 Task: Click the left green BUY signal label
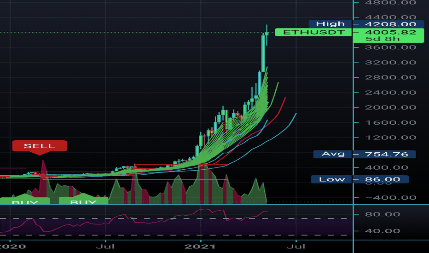pyautogui.click(x=25, y=201)
